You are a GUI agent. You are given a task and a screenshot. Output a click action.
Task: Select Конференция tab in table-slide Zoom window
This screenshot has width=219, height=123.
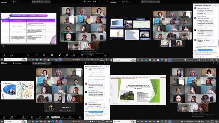point(17,2)
